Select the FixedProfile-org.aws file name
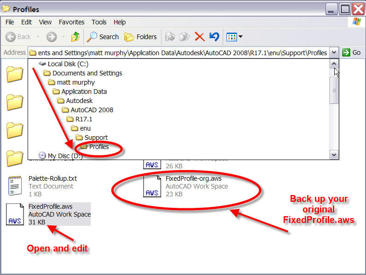 [x=193, y=178]
